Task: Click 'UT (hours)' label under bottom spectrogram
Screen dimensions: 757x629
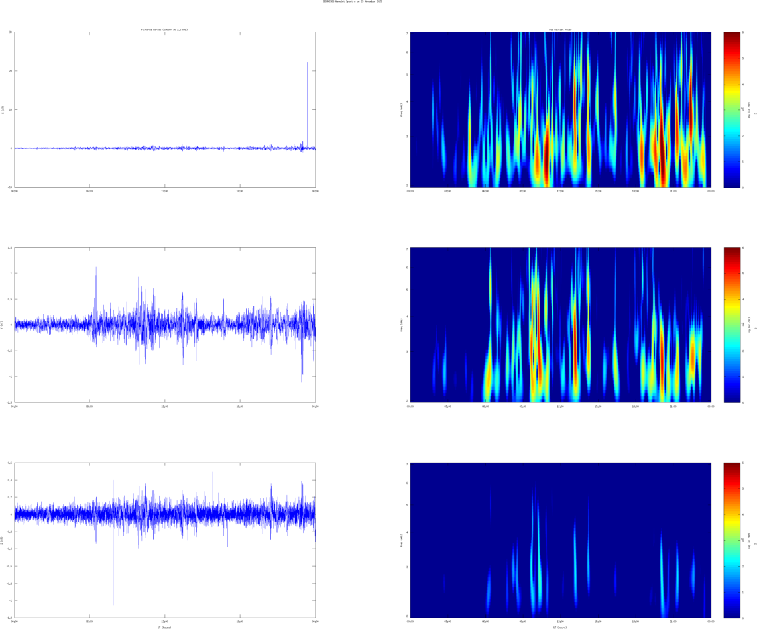Action: point(561,627)
